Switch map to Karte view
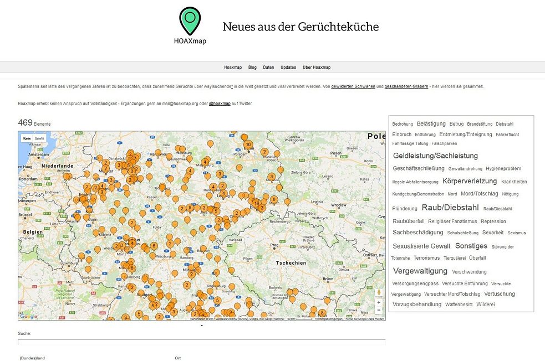The height and width of the screenshot is (361, 545). 27,138
